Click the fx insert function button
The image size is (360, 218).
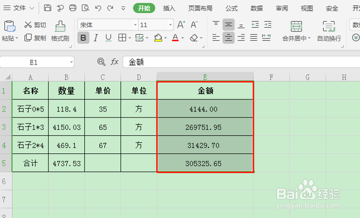[x=115, y=61]
